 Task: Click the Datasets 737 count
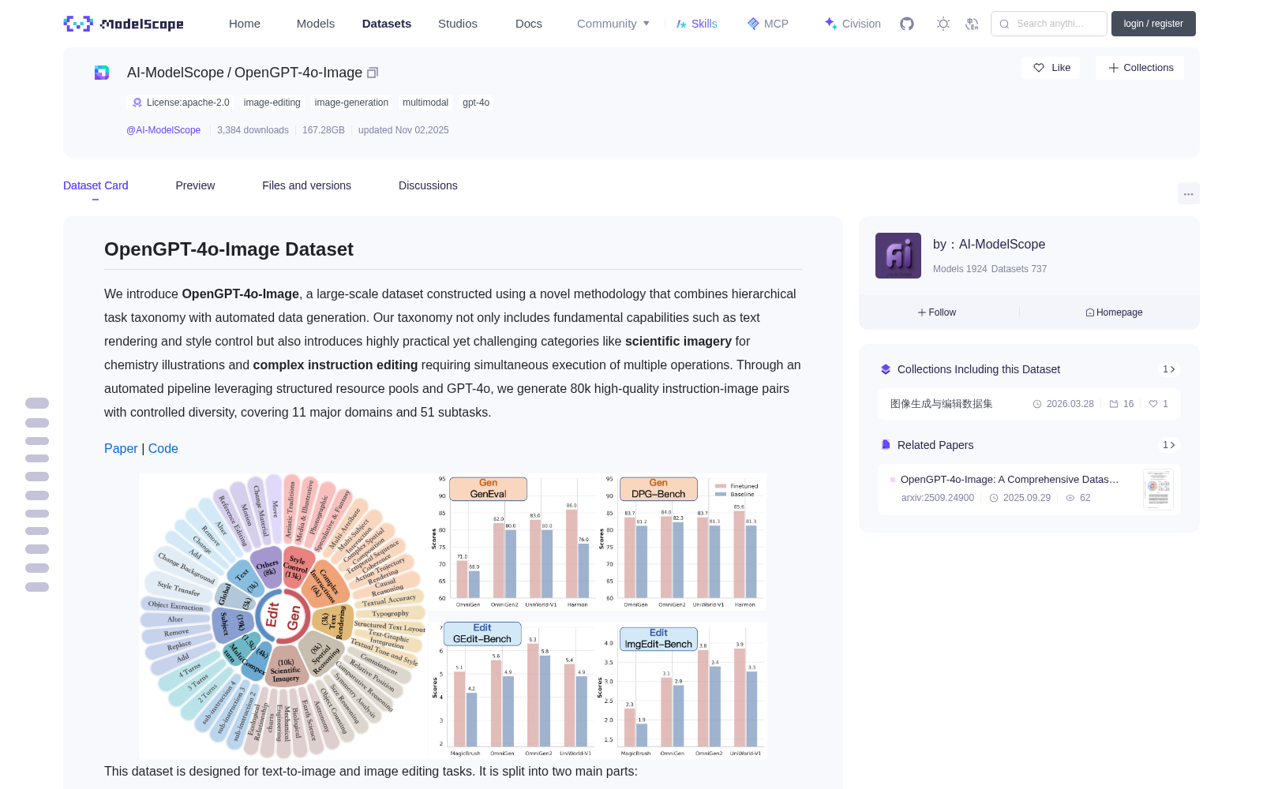coord(1019,269)
